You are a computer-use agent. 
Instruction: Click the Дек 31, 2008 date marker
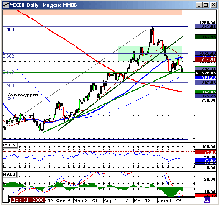(x=28, y=200)
